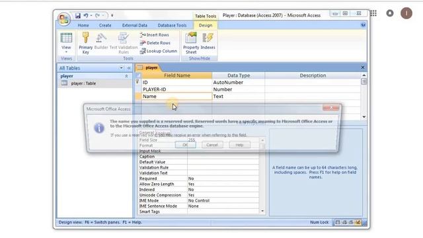Switch to Database Tools tab

pyautogui.click(x=172, y=25)
